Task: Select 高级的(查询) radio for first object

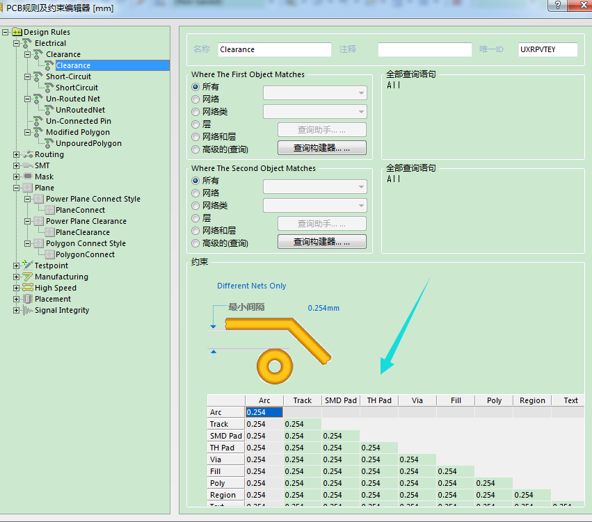Action: tap(195, 149)
